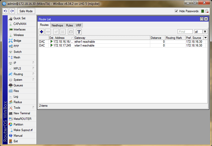Screen dimensions: 212x146
Task: Click the blue plus Add route icon
Action: (42, 31)
